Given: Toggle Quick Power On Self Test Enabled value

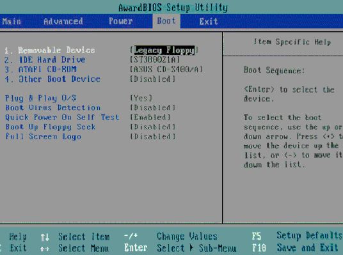Looking at the screenshot, I should point(150,117).
